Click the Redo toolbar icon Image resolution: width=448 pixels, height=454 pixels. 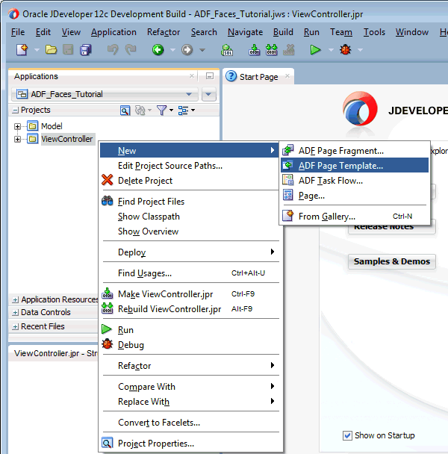coord(131,50)
